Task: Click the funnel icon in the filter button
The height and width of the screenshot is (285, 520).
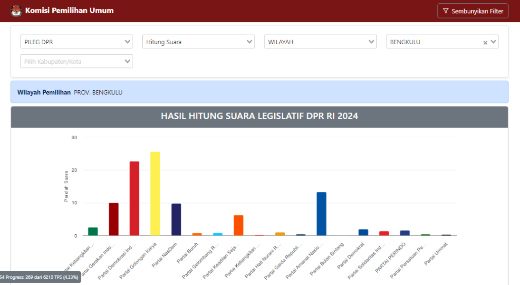Action: 446,11
